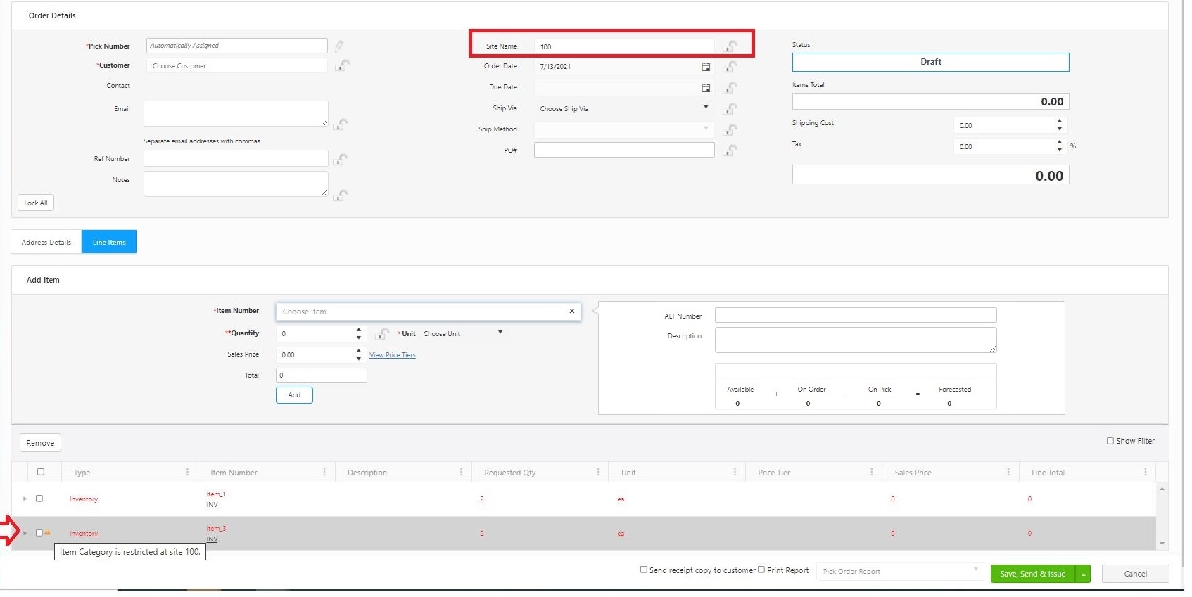The image size is (1192, 597).
Task: Click the lock icon beside PO# field
Action: pos(730,150)
